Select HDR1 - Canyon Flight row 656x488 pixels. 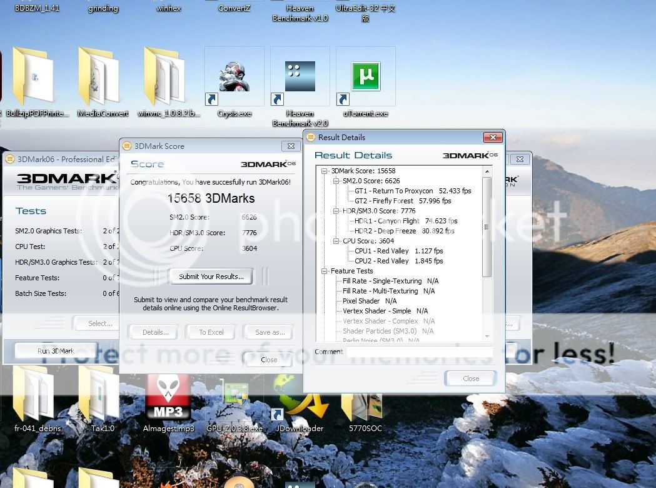(x=406, y=221)
